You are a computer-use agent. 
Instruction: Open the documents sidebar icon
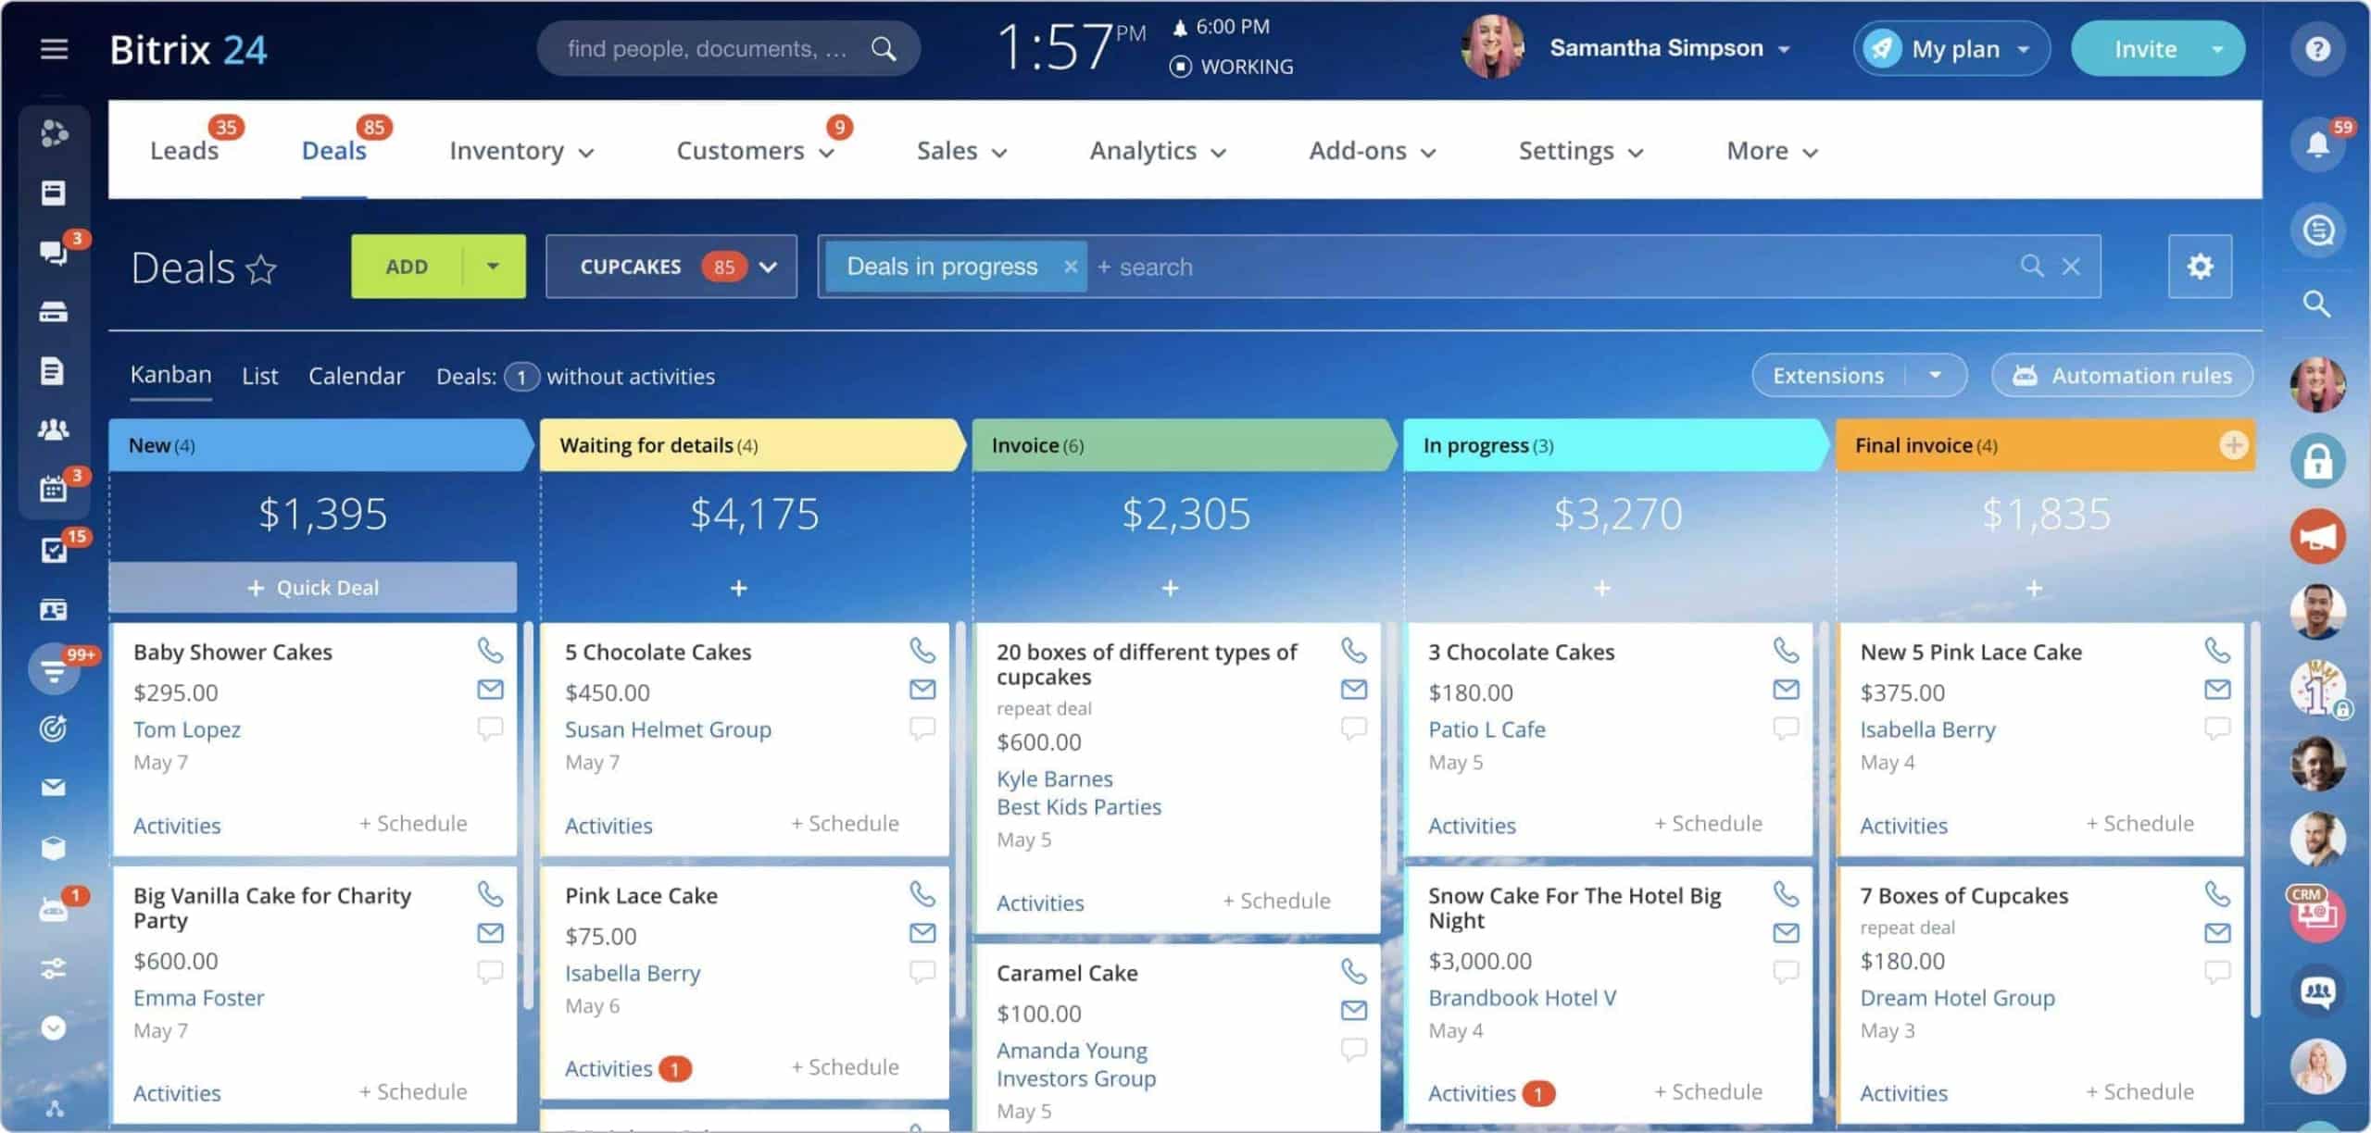click(54, 371)
